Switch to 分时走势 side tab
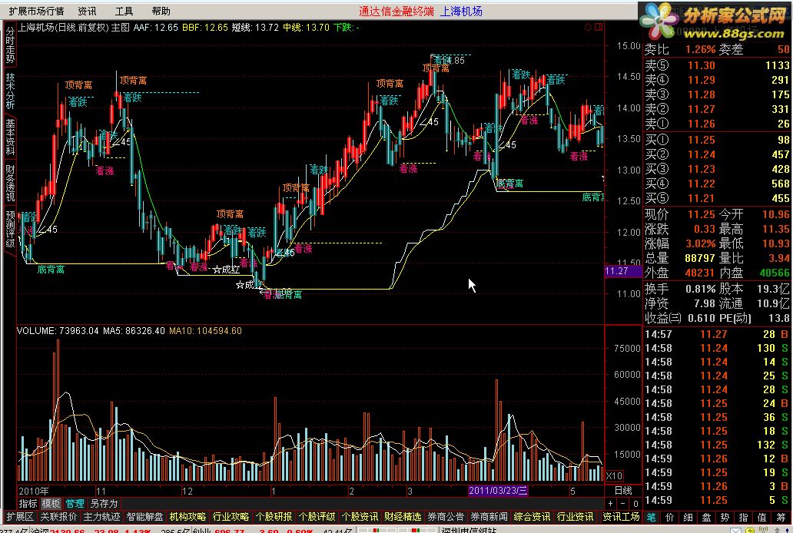Viewport: 793px width, 533px height. coord(10,45)
